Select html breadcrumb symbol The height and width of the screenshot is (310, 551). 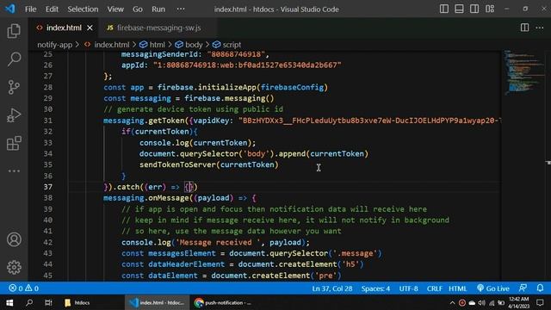click(x=157, y=45)
